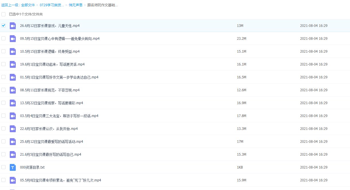Navigate to 0729学习类资... breadcrumb folder
The width and height of the screenshot is (350, 190).
point(52,5)
